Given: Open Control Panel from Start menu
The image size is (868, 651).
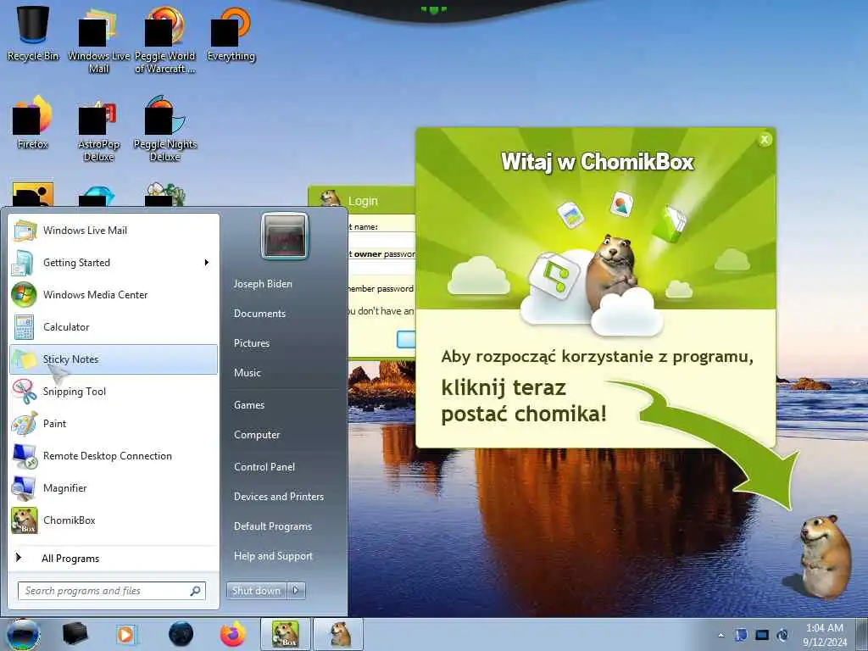Looking at the screenshot, I should click(264, 467).
